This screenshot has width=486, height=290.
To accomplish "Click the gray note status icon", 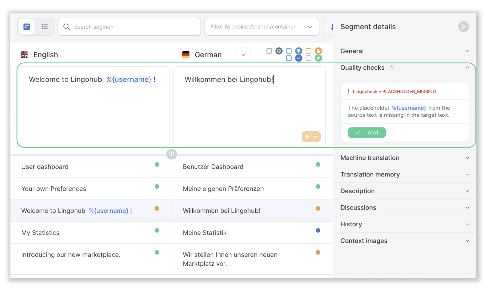I will [279, 51].
